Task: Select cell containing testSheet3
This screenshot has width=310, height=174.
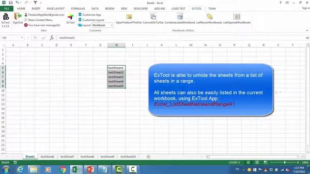Action: 116,77
